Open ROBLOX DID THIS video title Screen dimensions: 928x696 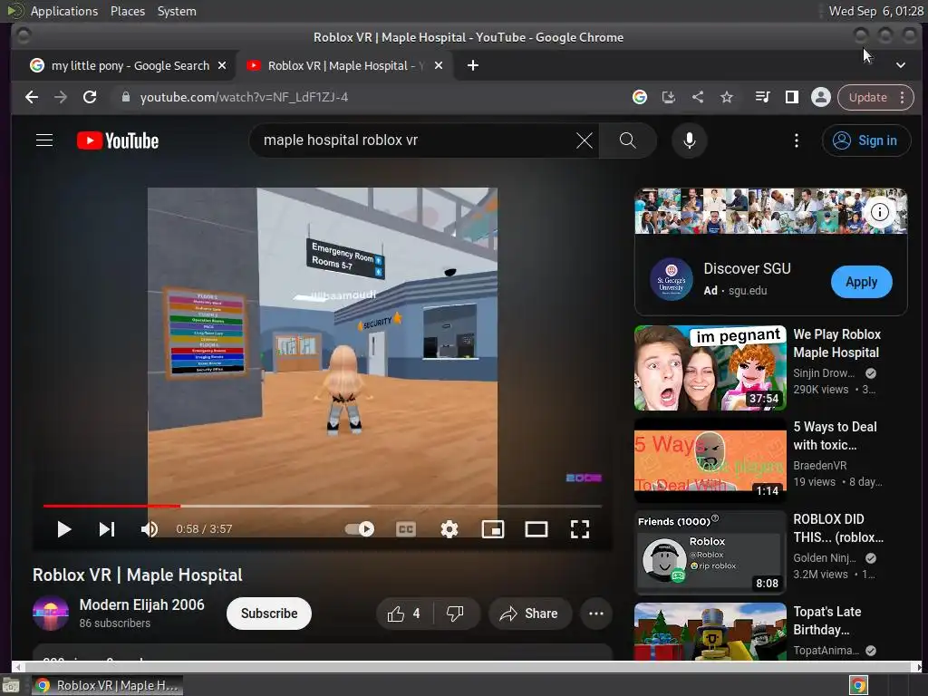(838, 528)
